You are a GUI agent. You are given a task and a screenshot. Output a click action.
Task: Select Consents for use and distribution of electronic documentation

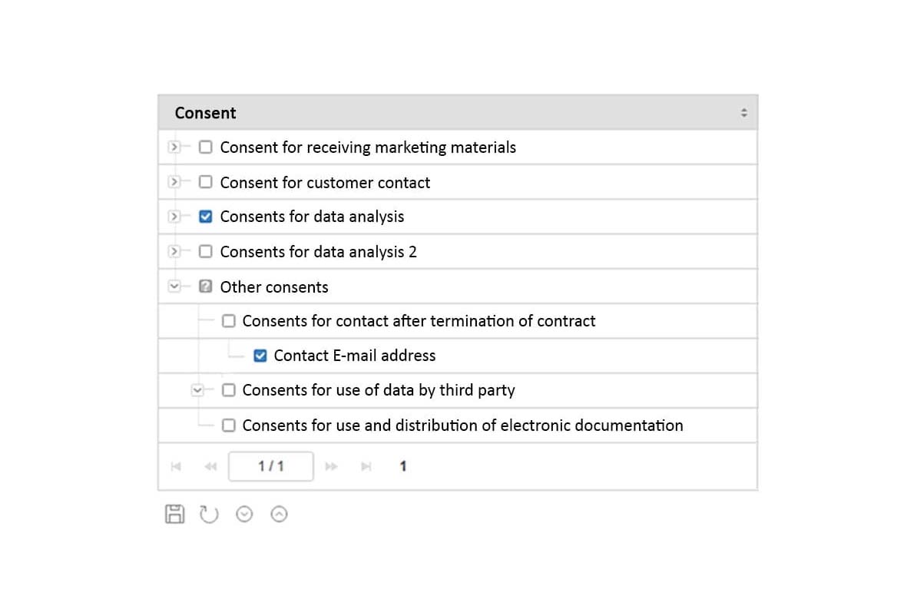pyautogui.click(x=462, y=426)
